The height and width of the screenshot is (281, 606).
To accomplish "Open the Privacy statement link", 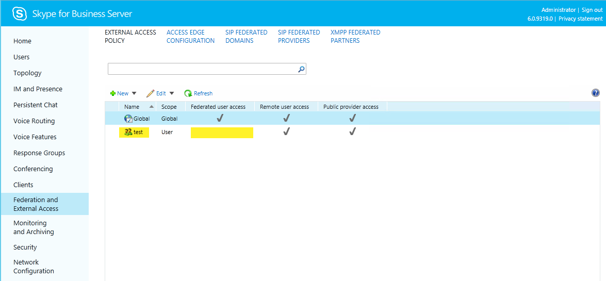I will point(581,19).
